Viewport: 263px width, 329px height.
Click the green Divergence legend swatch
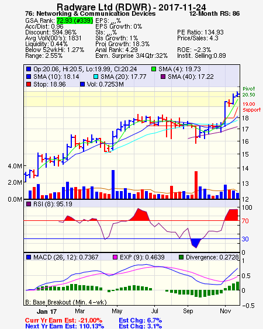(181, 257)
